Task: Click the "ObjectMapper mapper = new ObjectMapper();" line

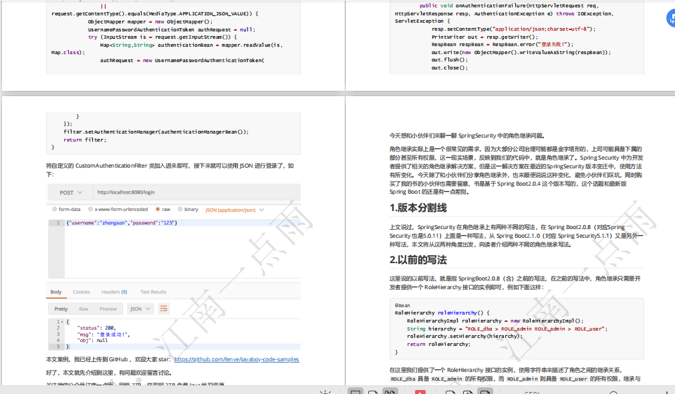Action: pos(150,21)
